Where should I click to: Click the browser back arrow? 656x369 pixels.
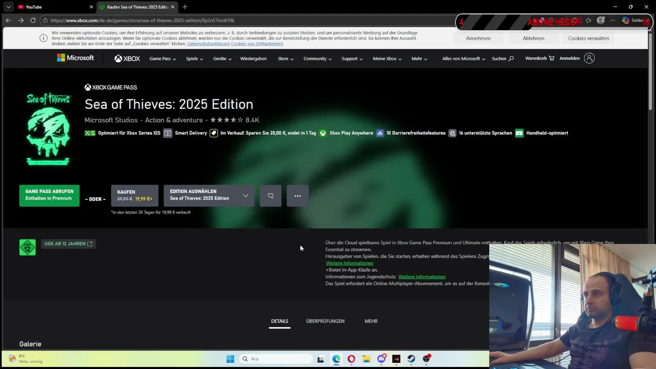(x=8, y=20)
